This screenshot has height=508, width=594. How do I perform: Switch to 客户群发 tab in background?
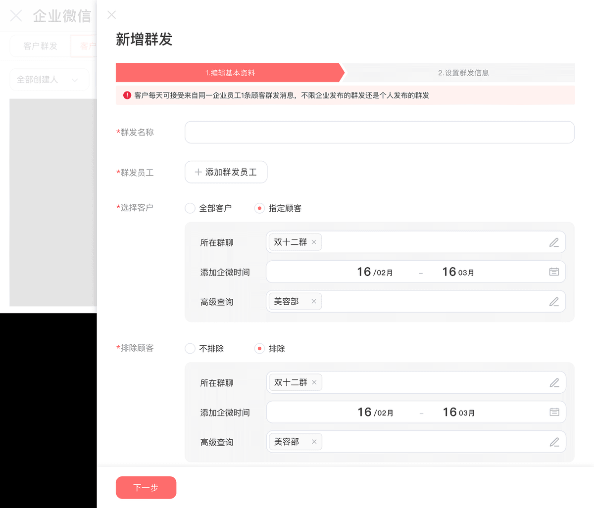[40, 46]
